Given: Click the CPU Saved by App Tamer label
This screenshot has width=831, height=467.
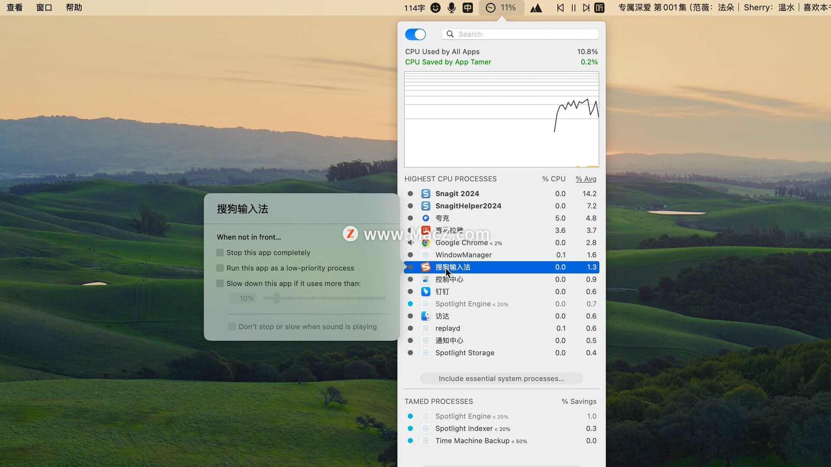Looking at the screenshot, I should pos(448,62).
